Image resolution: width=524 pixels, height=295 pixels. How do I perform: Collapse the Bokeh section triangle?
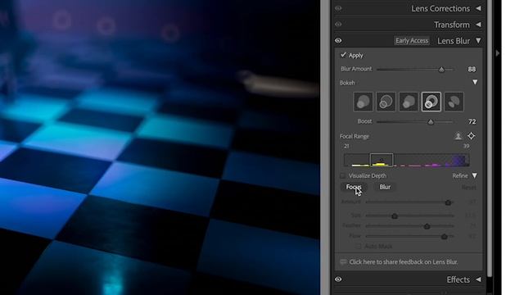475,82
